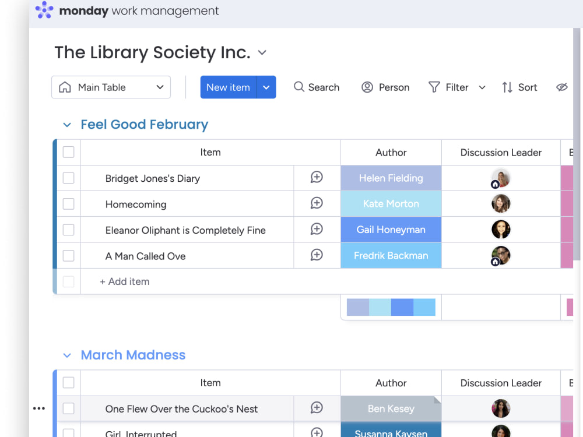Open the Main Table view dropdown
Image resolution: width=583 pixels, height=437 pixels.
[160, 87]
